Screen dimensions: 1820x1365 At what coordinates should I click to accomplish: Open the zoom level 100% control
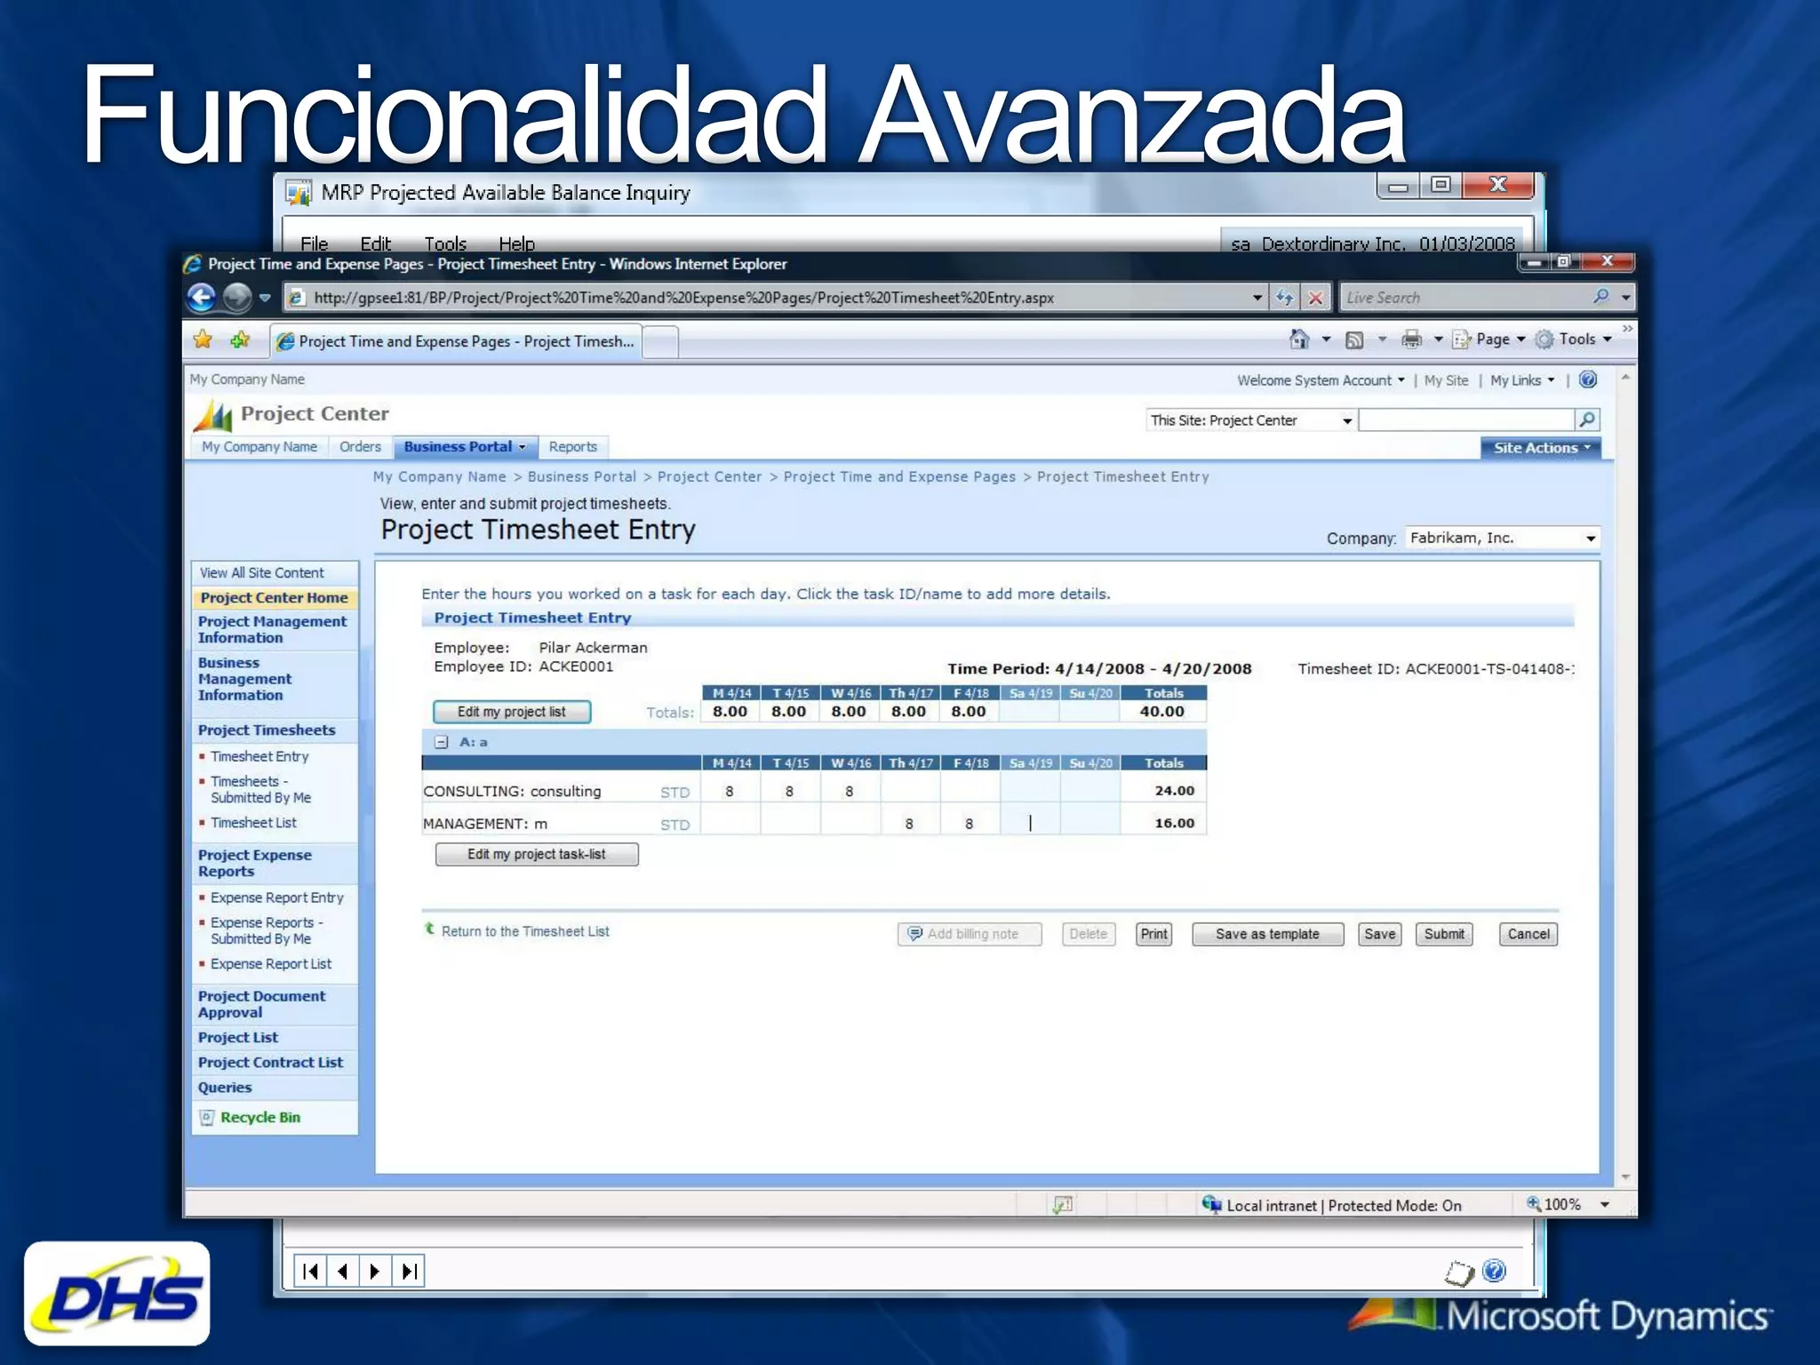(1569, 1204)
